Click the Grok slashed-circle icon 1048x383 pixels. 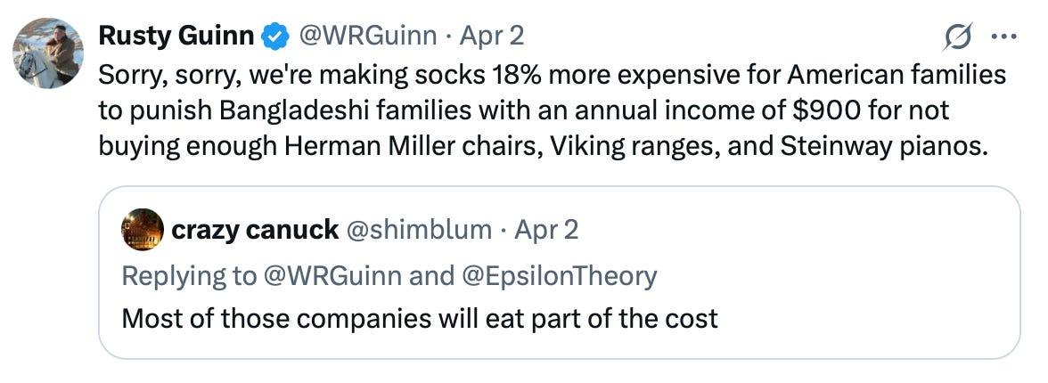[x=959, y=38]
